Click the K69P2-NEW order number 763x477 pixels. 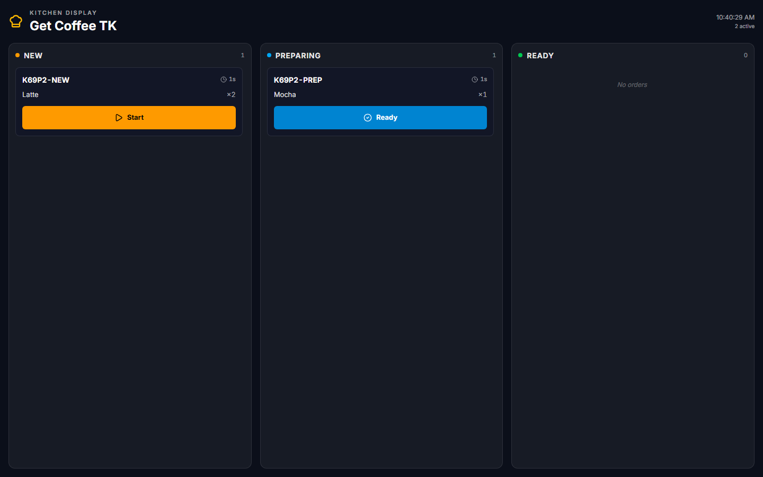pos(46,80)
